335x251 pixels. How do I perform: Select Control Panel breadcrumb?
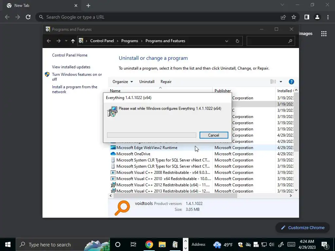tap(102, 41)
